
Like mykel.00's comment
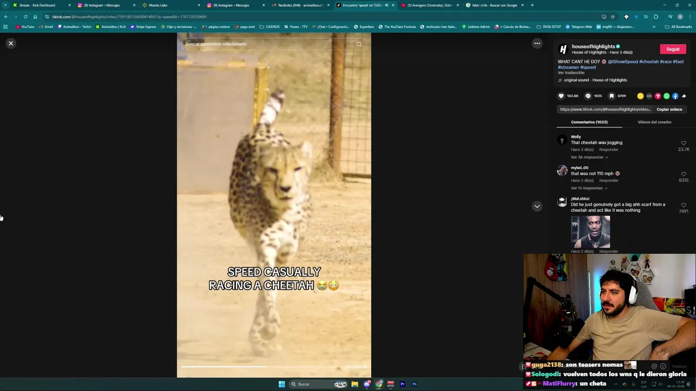pos(683,174)
